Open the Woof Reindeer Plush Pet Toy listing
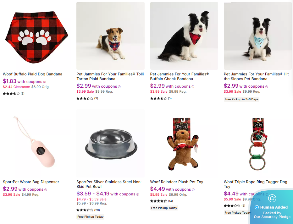Image resolution: width=293 pixels, height=224 pixels. (x=177, y=182)
